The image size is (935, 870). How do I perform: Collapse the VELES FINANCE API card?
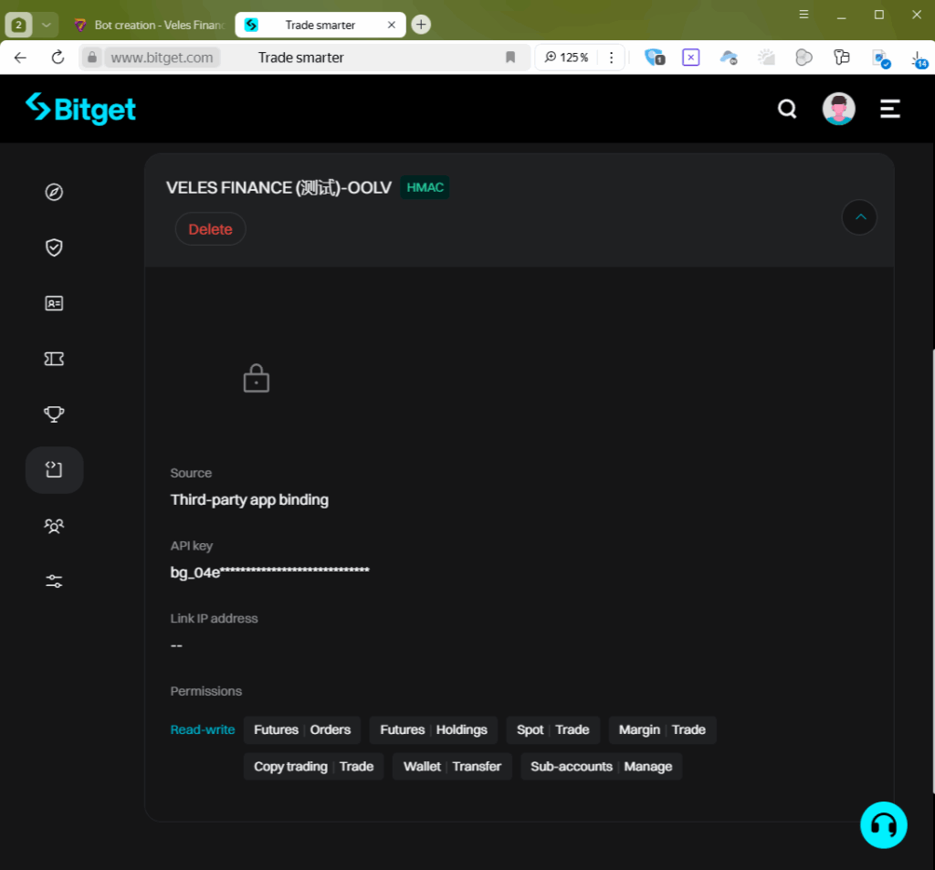pyautogui.click(x=859, y=217)
